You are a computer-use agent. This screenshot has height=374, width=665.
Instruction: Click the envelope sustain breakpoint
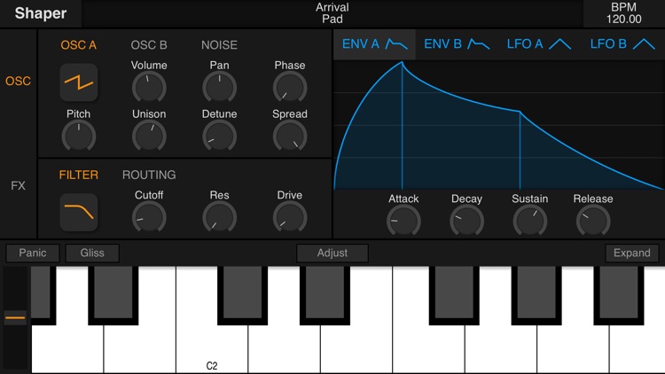point(520,112)
